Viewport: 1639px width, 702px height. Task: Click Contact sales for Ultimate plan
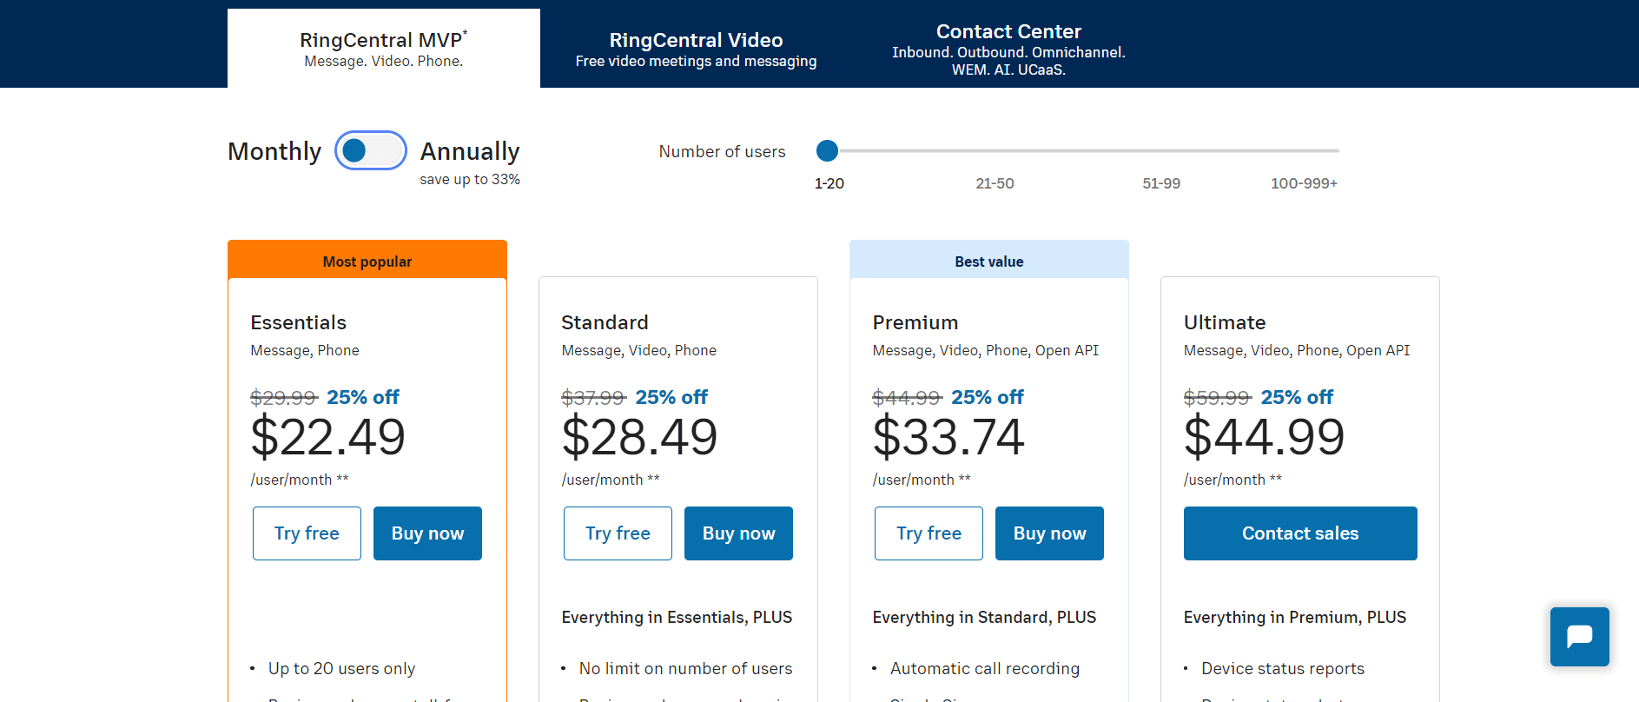1300,533
